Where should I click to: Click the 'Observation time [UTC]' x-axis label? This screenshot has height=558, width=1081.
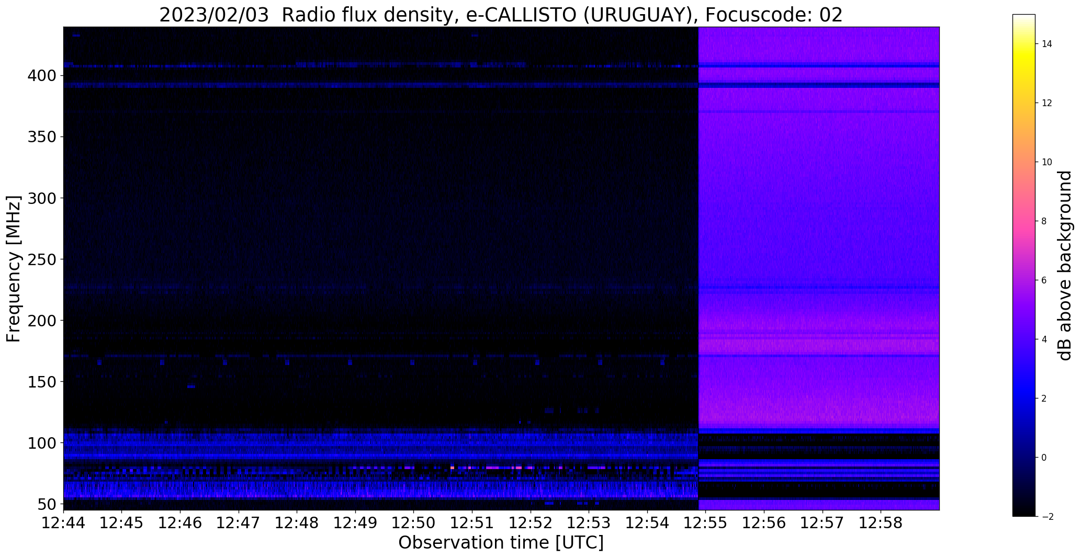tap(501, 542)
